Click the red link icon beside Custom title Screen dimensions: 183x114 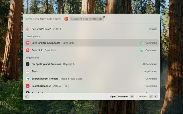[x=66, y=19]
